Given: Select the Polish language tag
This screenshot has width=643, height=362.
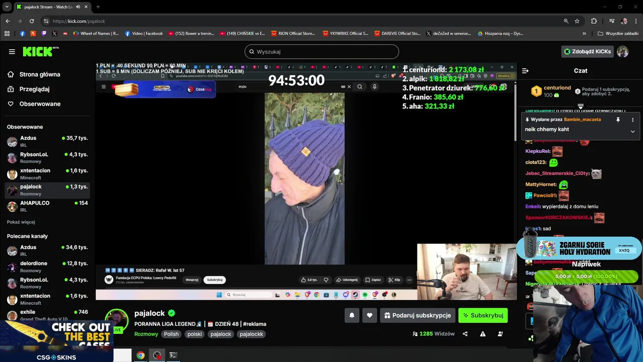Looking at the screenshot, I should pyautogui.click(x=171, y=334).
